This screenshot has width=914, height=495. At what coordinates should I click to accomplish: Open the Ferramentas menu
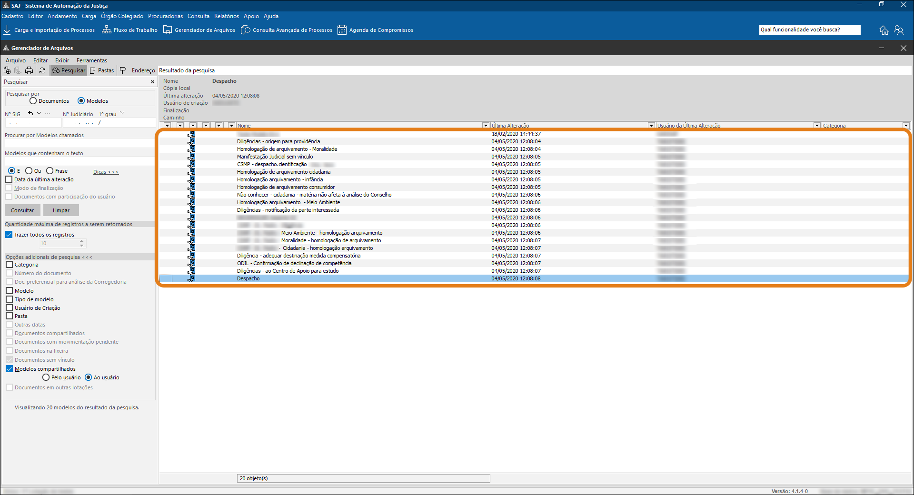coord(92,60)
